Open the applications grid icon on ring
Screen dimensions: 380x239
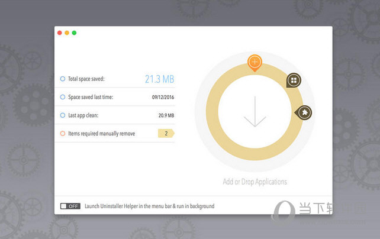tap(294, 80)
